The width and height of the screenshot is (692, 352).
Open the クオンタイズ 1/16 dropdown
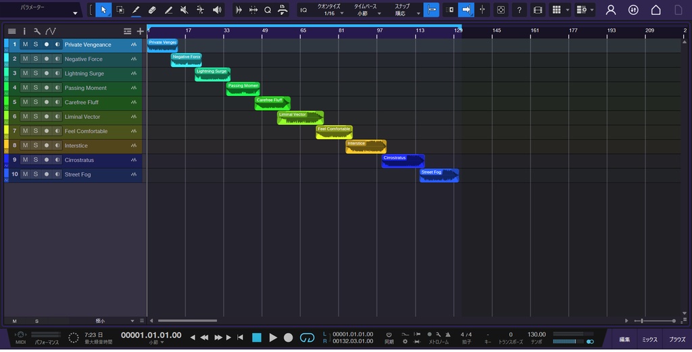pyautogui.click(x=329, y=10)
